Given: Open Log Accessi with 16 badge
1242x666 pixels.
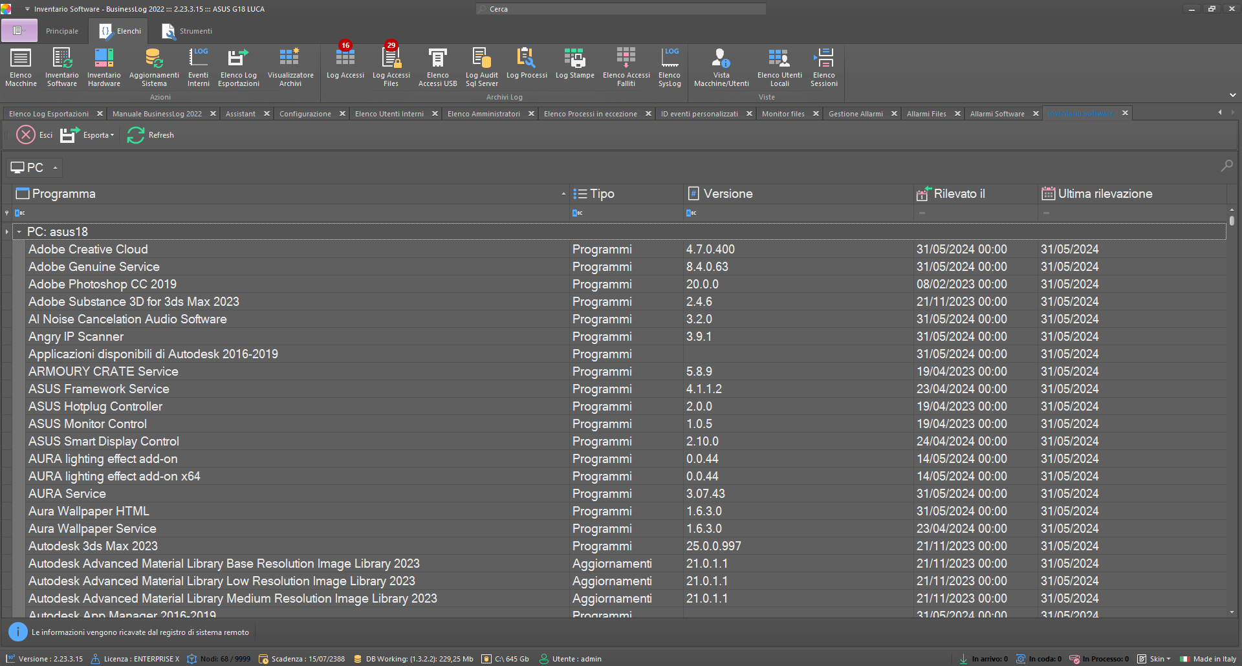Looking at the screenshot, I should click(345, 63).
